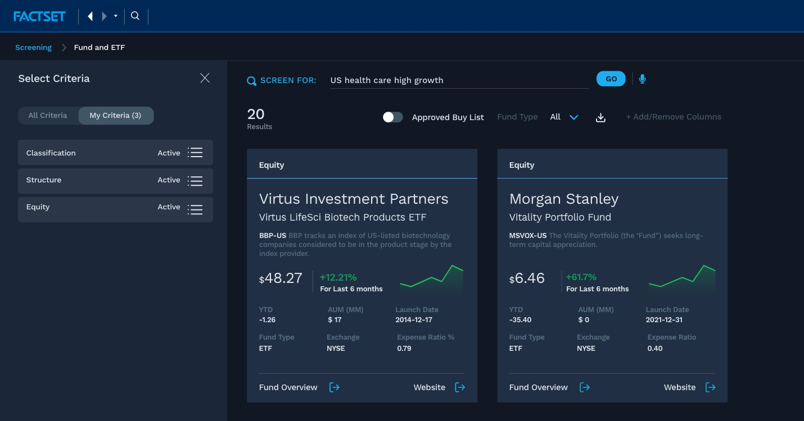Click the Screening breadcrumb link
Viewport: 804px width, 421px height.
tap(33, 47)
